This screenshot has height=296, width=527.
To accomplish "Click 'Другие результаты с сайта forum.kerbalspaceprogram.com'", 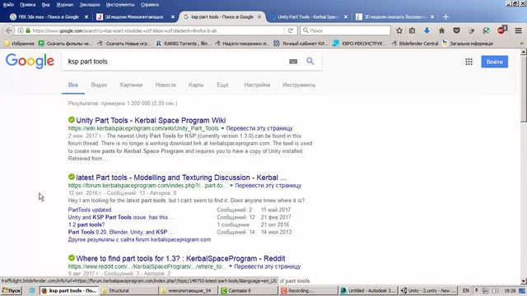I will click(x=139, y=239).
